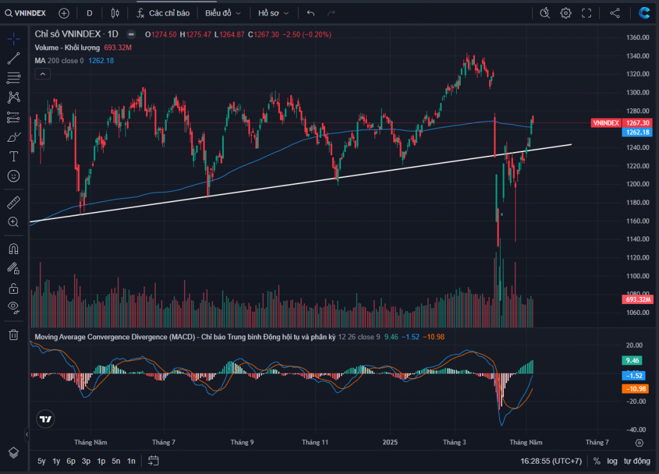This screenshot has width=659, height=474.
Task: Click the VNINDEX 1267.30 price label
Action: coord(622,123)
